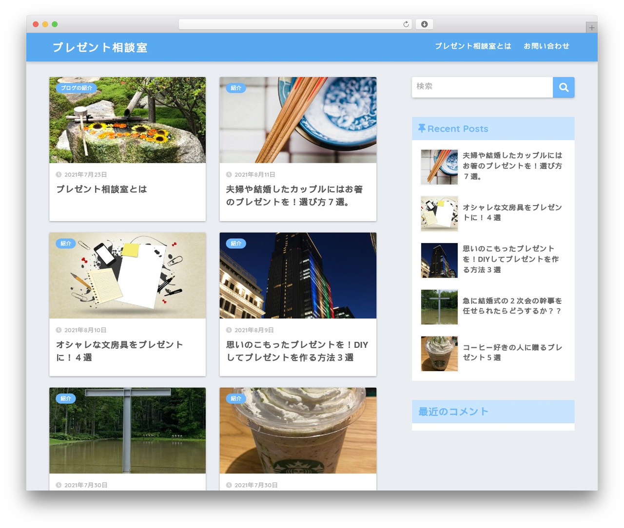Click the 紹介 tag on cross pond post
Image resolution: width=624 pixels, height=528 pixels.
point(66,398)
